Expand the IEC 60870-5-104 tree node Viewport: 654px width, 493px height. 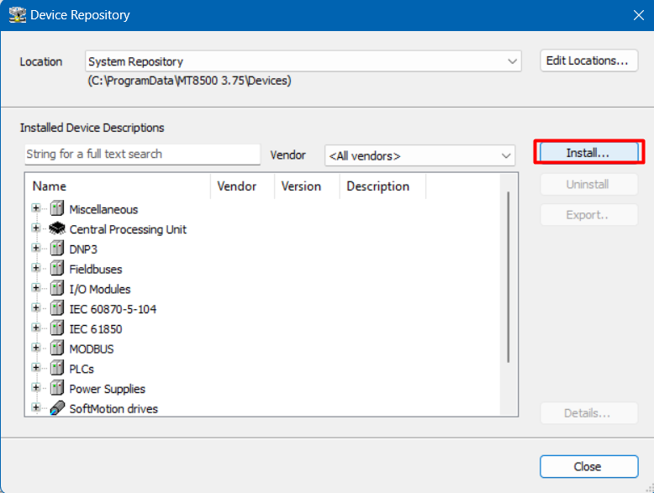tap(36, 308)
